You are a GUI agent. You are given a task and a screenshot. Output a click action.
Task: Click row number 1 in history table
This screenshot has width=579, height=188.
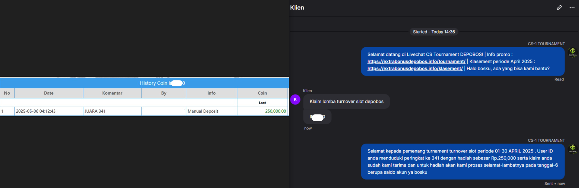tap(2, 111)
